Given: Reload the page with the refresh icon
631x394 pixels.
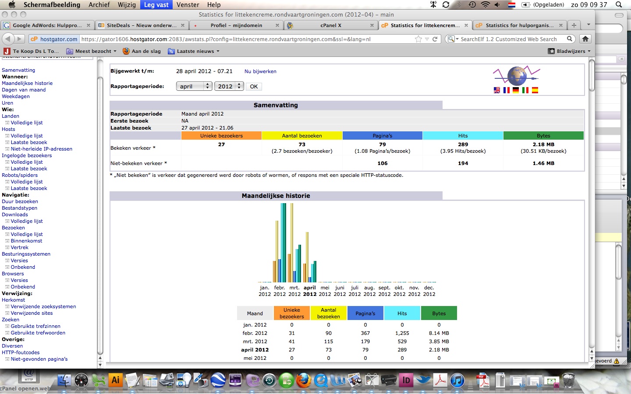Looking at the screenshot, I should [x=435, y=39].
